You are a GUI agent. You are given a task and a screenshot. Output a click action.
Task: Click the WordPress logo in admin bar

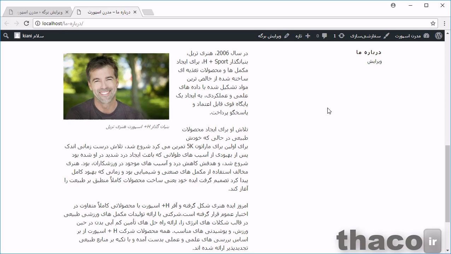point(439,36)
